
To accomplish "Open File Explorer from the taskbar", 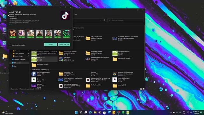I will coord(95,112).
